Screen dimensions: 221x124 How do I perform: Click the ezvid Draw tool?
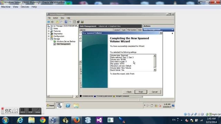tap(38, 111)
